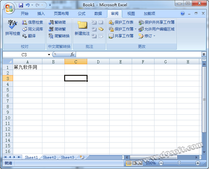This screenshot has width=209, height=169.
Task: Go to the last sheet navigation arrow
Action: 19,157
